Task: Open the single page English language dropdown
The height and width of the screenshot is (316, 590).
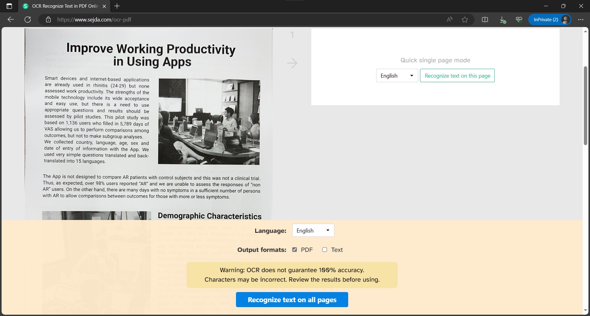Action: point(397,76)
